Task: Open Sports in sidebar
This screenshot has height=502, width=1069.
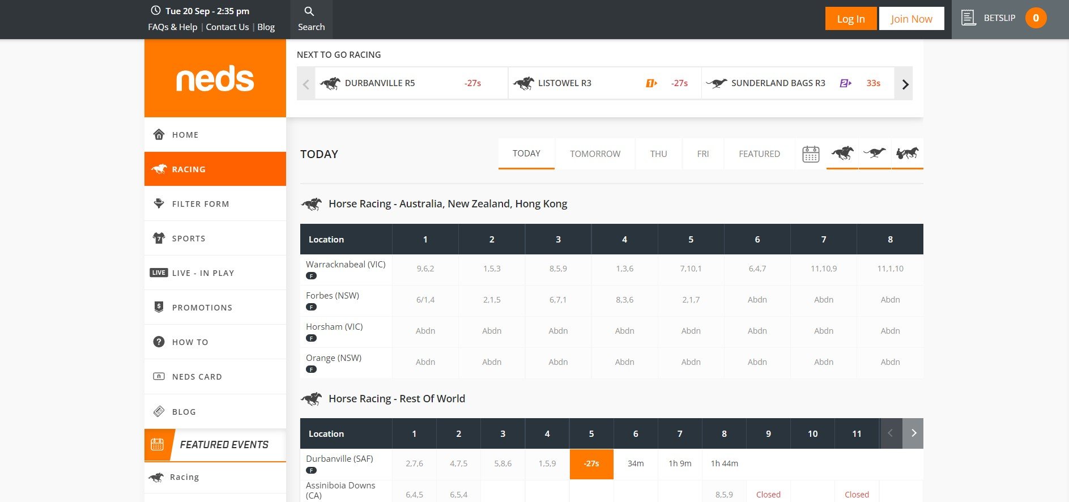Action: point(215,239)
